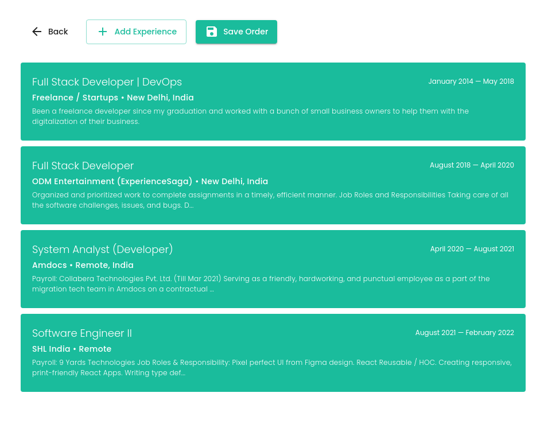Select the SHL India • Remote line
Image resolution: width=544 pixels, height=424 pixels.
pyautogui.click(x=72, y=349)
